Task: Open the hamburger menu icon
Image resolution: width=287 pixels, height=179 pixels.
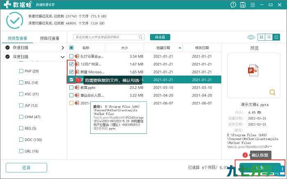Action: (253, 5)
